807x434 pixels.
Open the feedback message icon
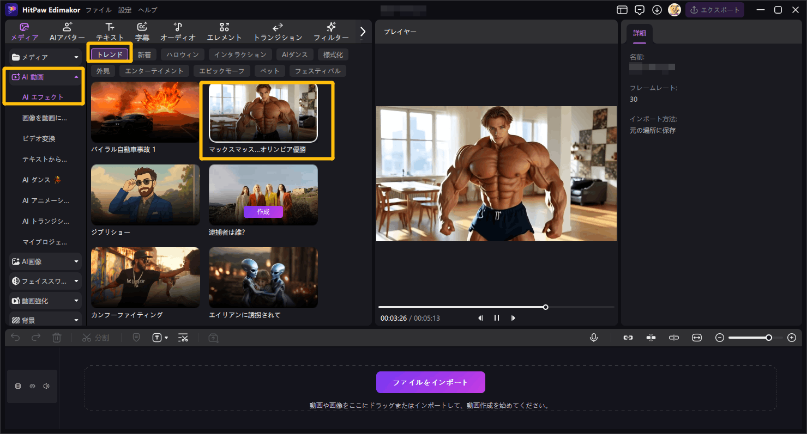640,10
